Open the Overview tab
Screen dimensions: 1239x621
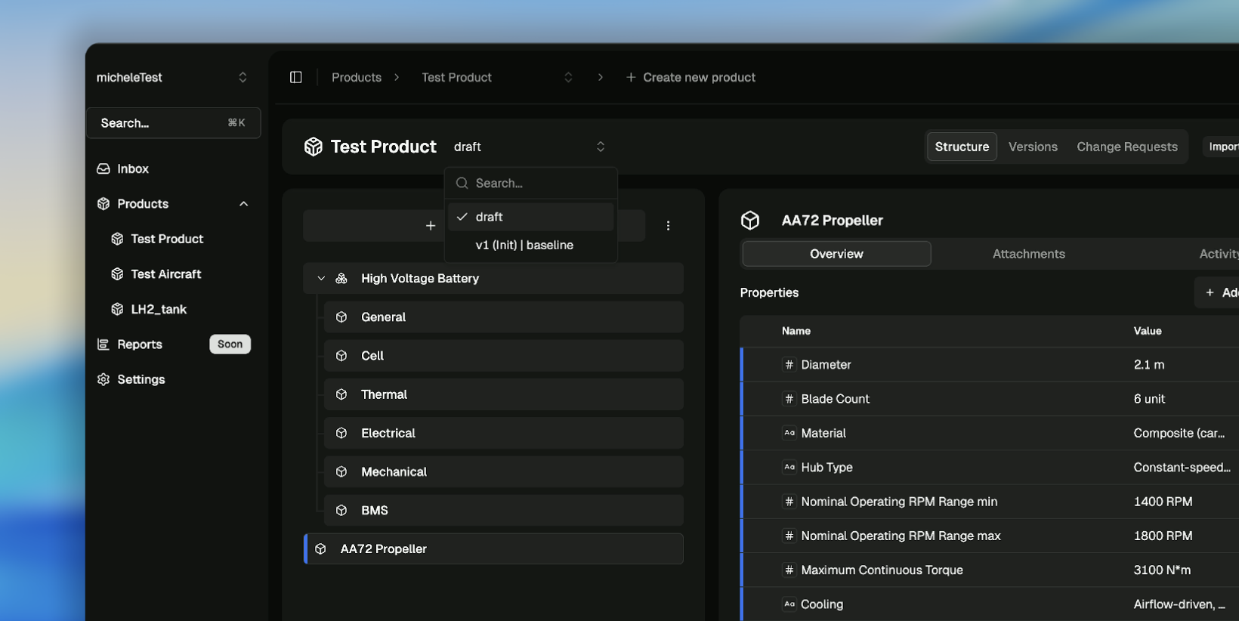pyautogui.click(x=836, y=254)
